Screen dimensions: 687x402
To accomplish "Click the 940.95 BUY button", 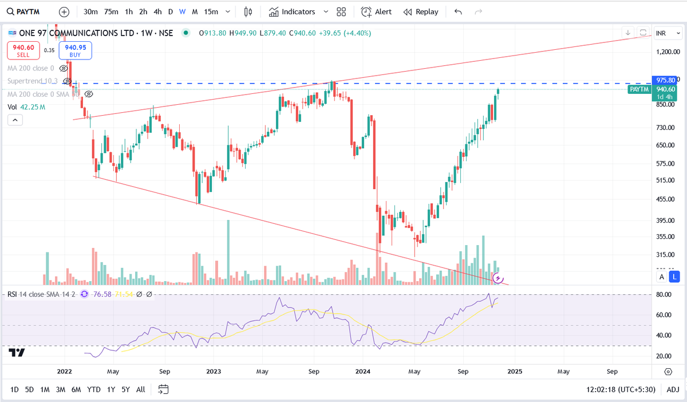I will [76, 52].
